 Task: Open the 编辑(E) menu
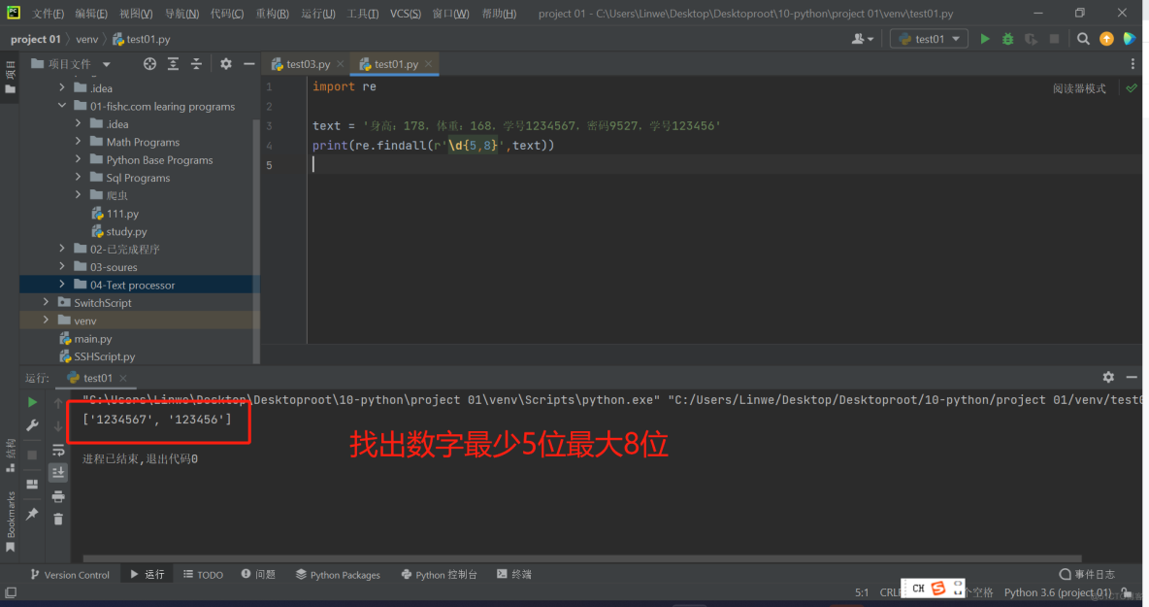[x=91, y=14]
